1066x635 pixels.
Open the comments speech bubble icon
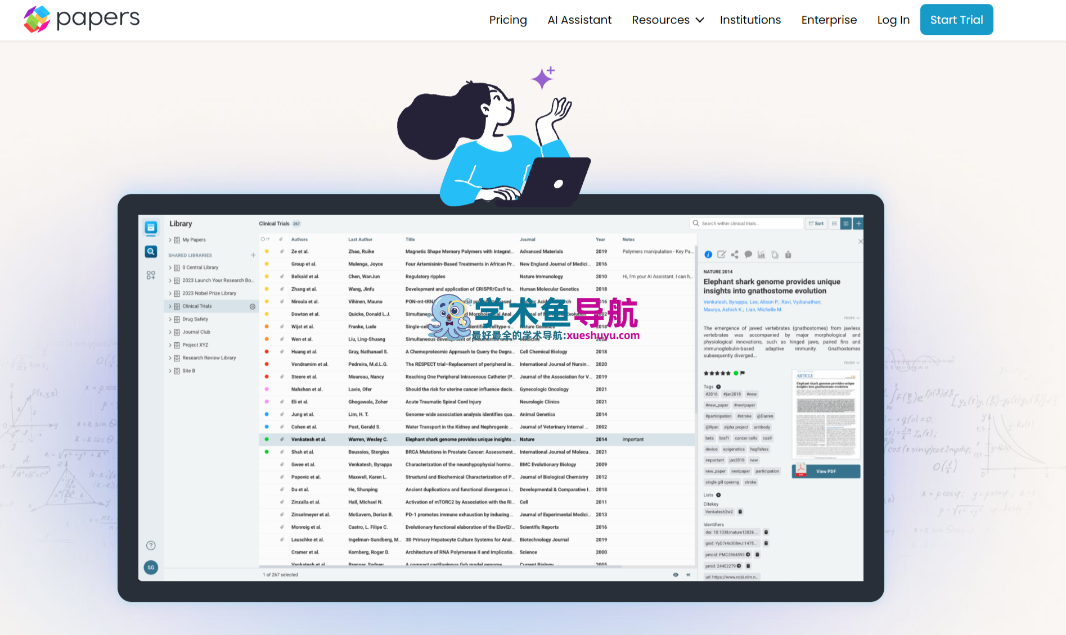click(x=748, y=255)
